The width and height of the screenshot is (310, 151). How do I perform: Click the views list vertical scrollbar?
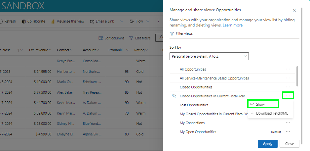point(297,76)
